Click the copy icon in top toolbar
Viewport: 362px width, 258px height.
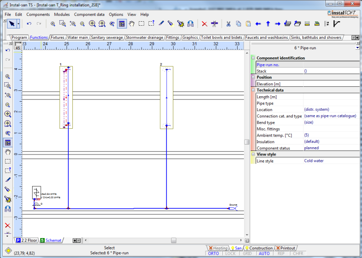[238, 24]
